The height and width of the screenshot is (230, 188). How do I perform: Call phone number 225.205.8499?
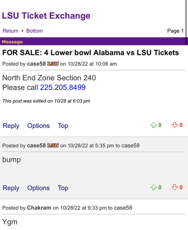63,87
